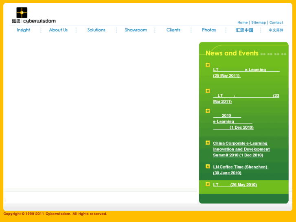Viewport: 296px width, 222px height.
Task: Click star icon beside 26 May 2010 item
Action: click(x=208, y=184)
